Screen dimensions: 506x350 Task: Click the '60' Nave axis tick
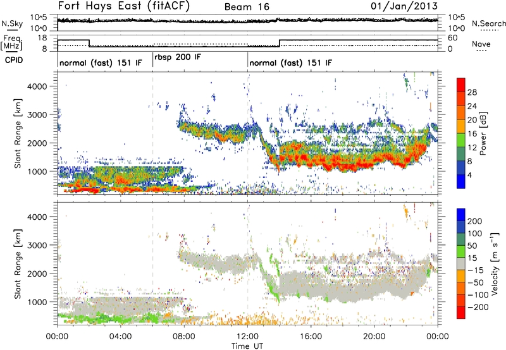(x=453, y=38)
